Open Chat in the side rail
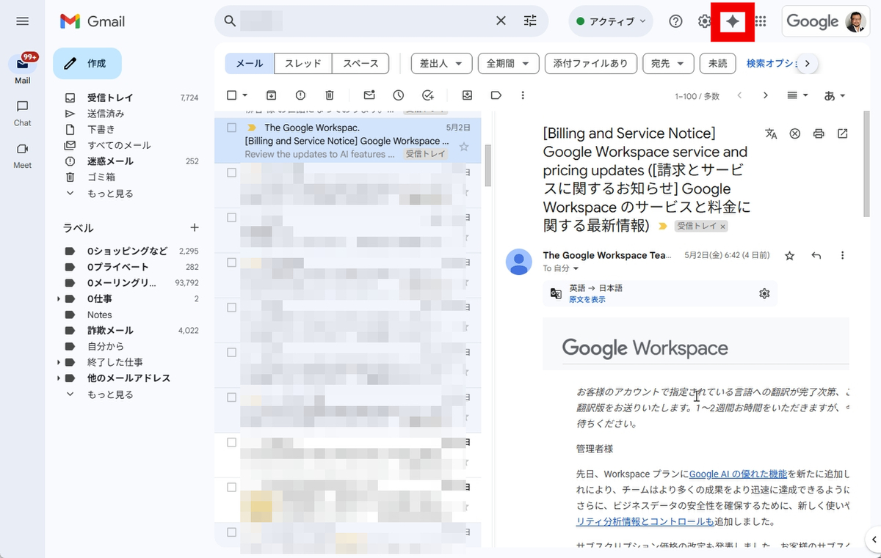Screen dimensions: 881x558 click(x=22, y=112)
